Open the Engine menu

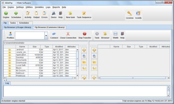coord(11,7)
